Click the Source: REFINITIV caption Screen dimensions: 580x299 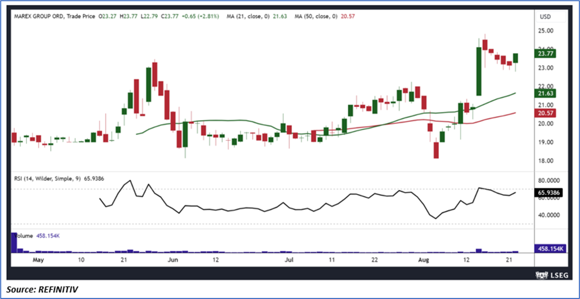[x=42, y=290]
